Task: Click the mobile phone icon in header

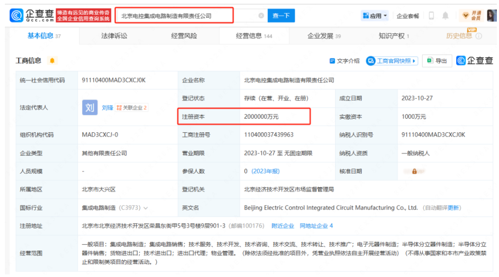Action: tap(431, 15)
